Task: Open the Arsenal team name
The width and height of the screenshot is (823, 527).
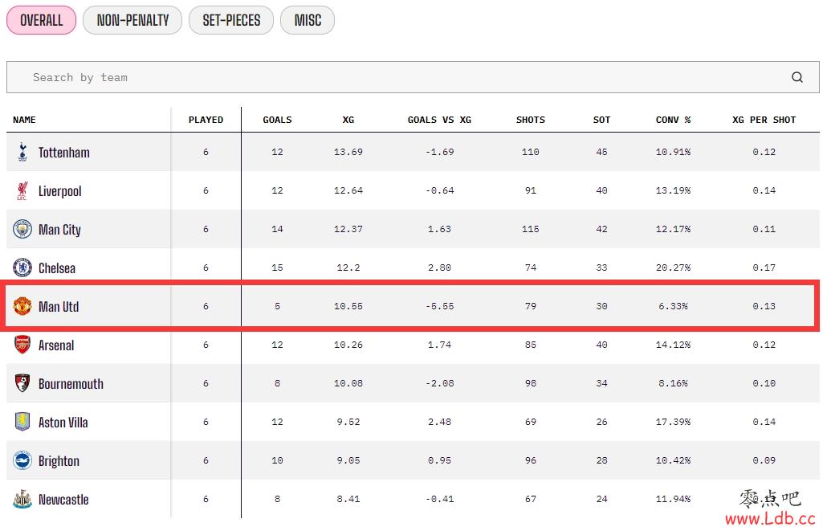Action: coord(55,345)
